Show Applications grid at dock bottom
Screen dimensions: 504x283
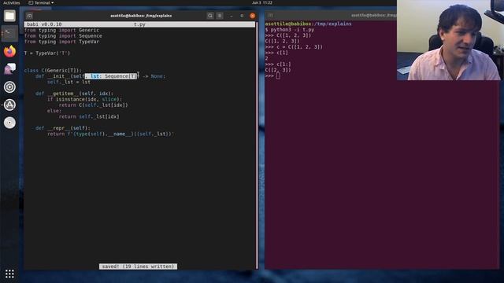pyautogui.click(x=9, y=274)
